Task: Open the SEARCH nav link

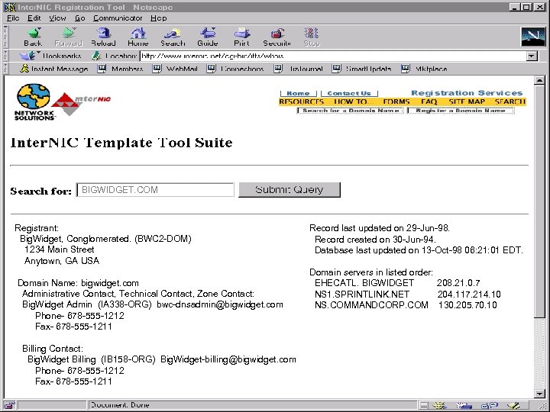Action: click(510, 101)
